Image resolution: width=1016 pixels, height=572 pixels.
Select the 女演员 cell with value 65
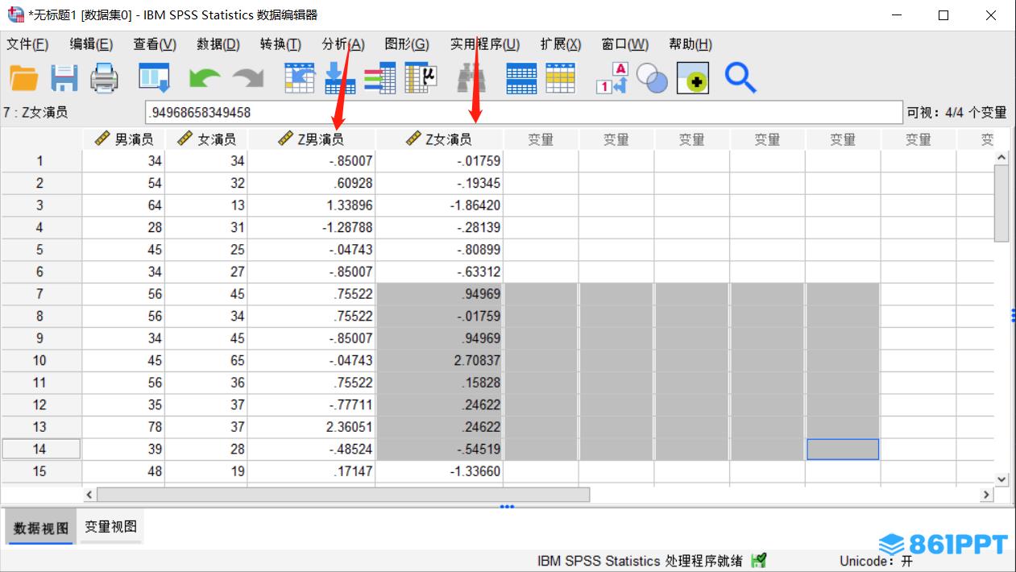206,360
